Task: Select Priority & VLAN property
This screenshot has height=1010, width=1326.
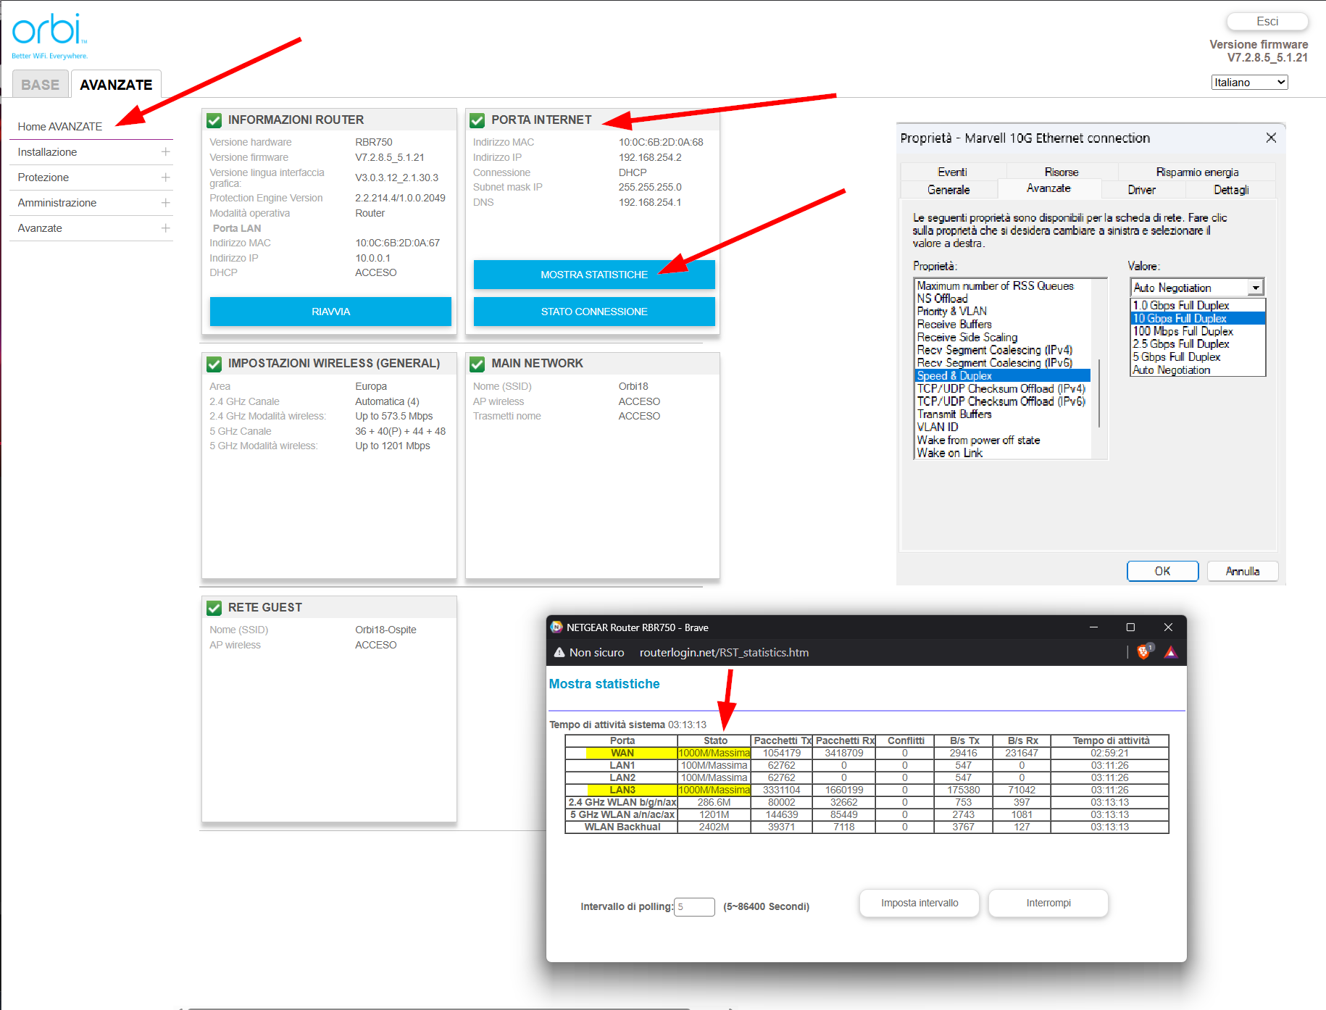Action: pyautogui.click(x=1003, y=312)
